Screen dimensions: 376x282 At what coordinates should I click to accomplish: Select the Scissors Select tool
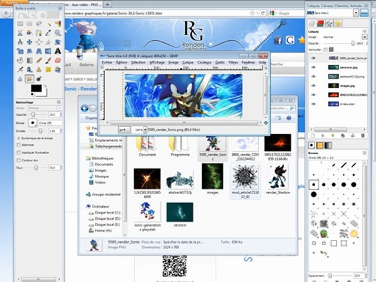click(20, 33)
